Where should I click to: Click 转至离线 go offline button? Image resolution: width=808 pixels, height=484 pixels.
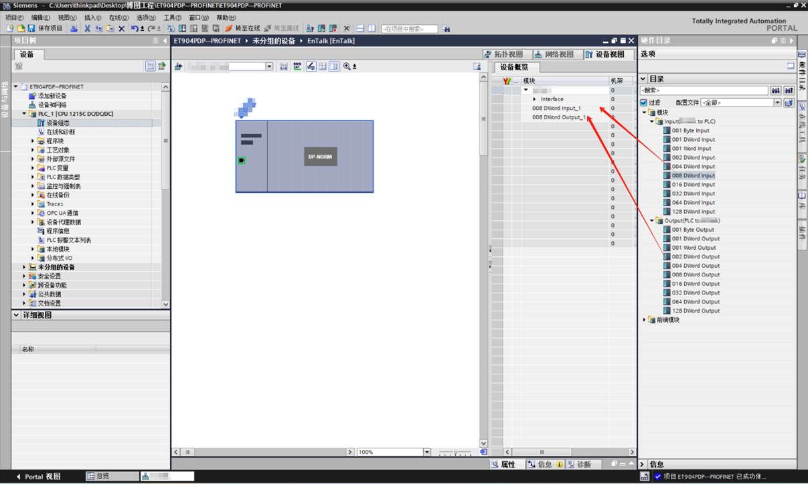[x=281, y=29]
